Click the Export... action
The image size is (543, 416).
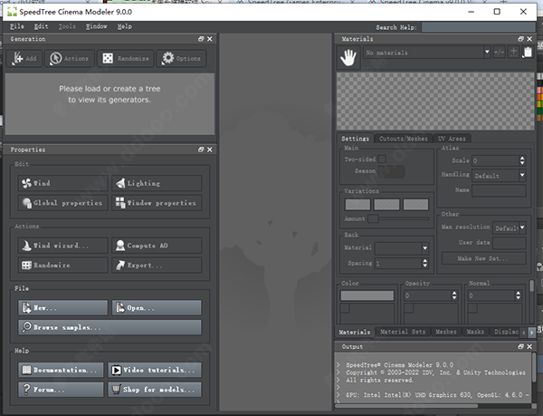pyautogui.click(x=157, y=266)
